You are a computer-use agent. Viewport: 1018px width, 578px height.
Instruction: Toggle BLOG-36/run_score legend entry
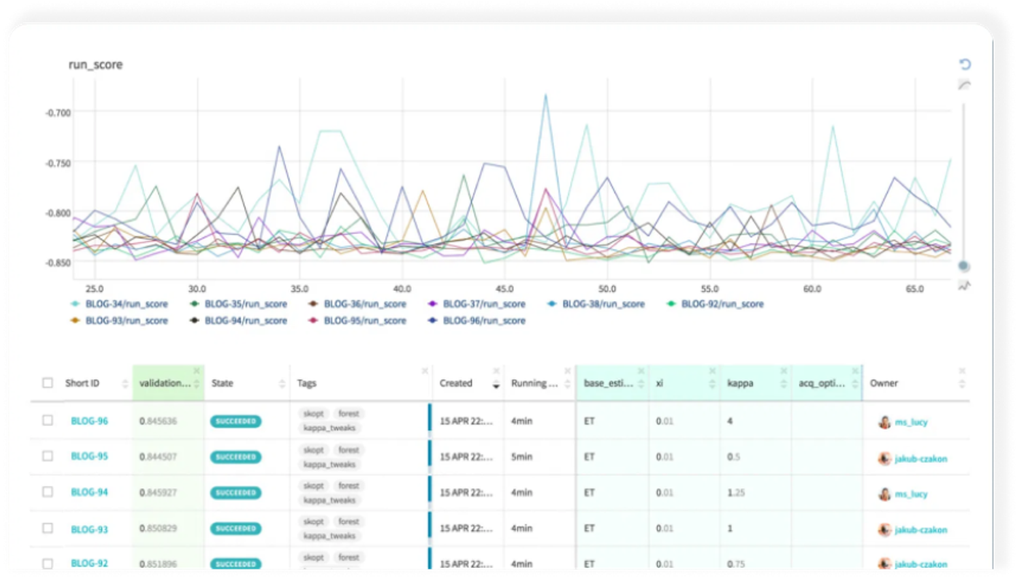click(x=358, y=304)
